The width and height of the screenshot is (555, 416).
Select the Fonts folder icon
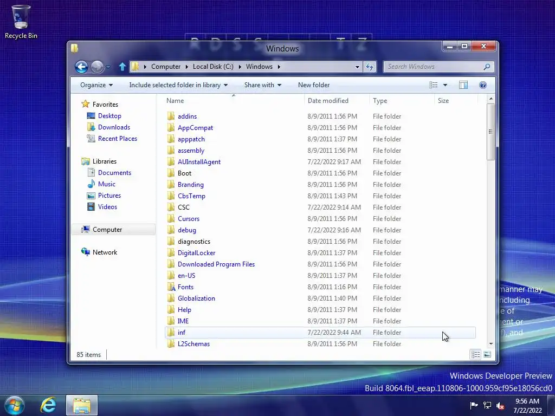(171, 287)
